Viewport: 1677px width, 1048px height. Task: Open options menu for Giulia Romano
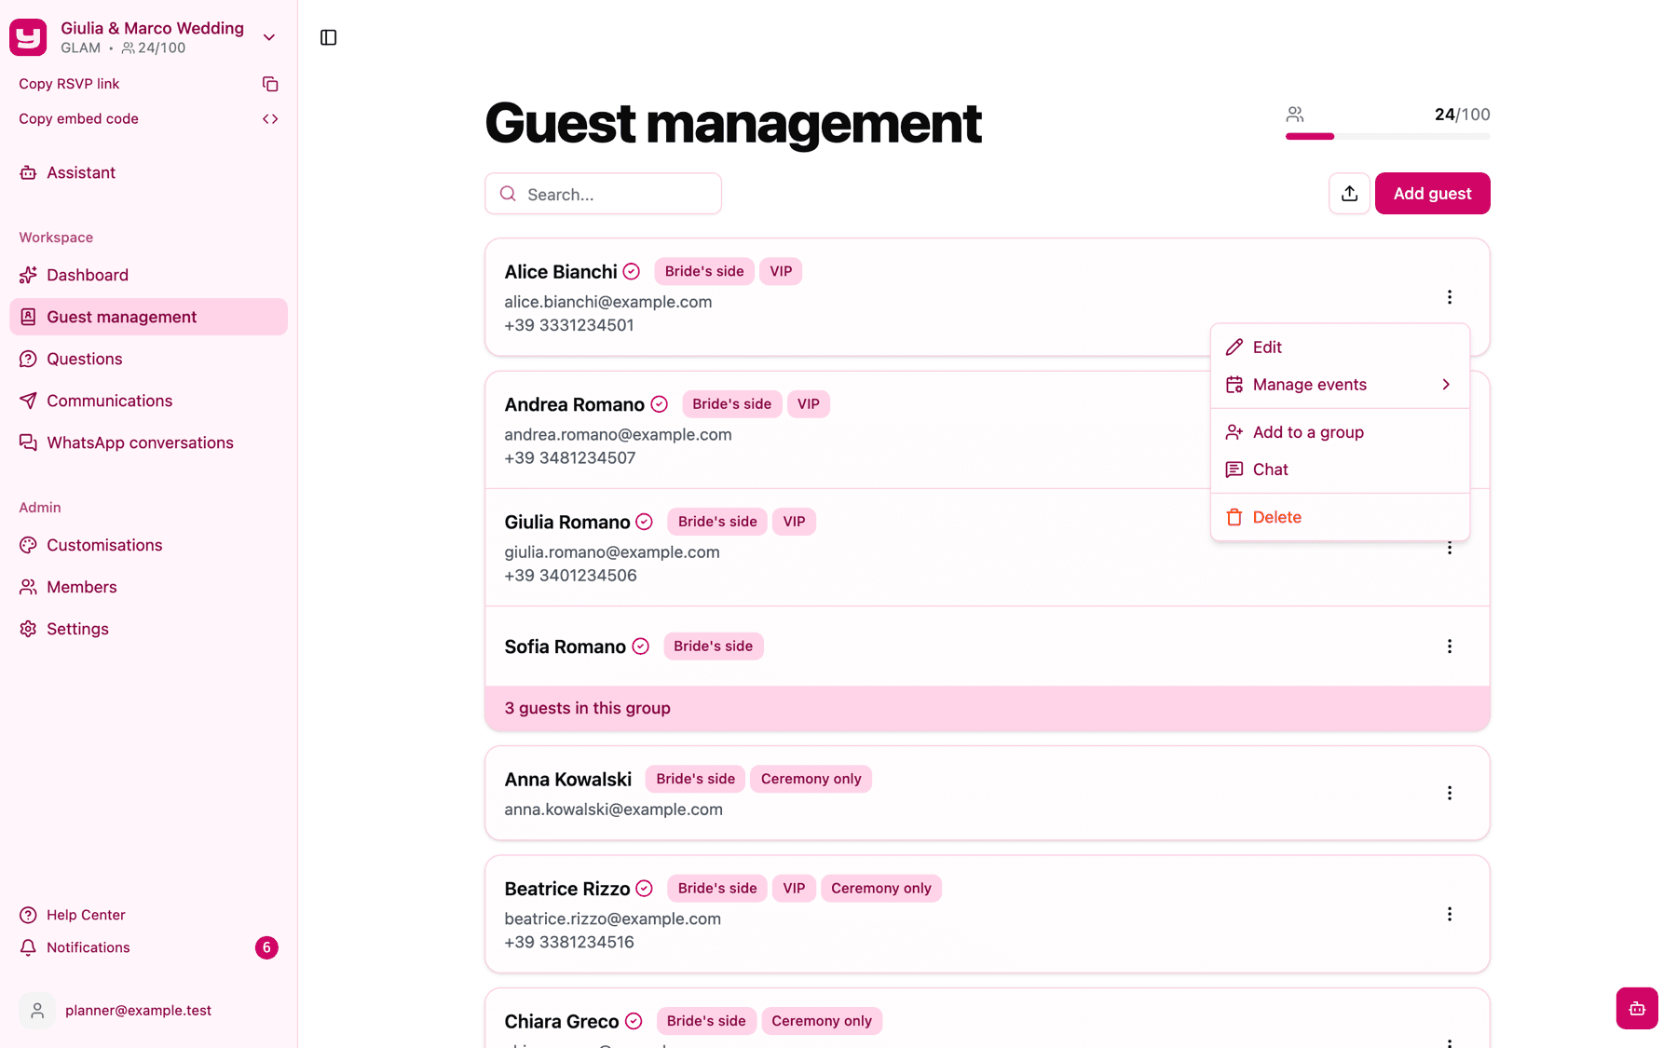[x=1450, y=549]
